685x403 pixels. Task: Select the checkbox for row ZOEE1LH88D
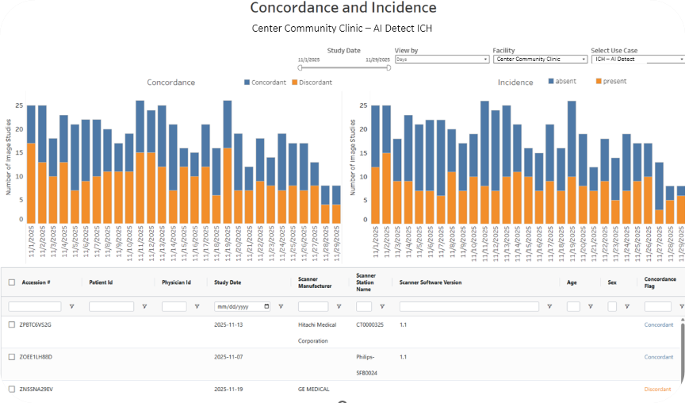12,357
